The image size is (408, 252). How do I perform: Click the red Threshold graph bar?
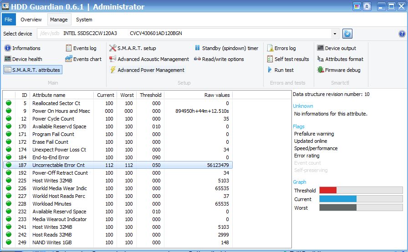point(328,190)
